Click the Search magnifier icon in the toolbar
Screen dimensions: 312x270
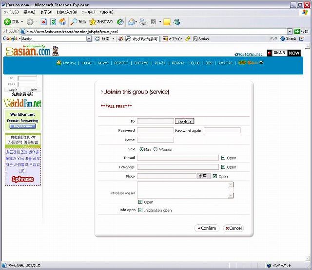pyautogui.click(x=74, y=22)
